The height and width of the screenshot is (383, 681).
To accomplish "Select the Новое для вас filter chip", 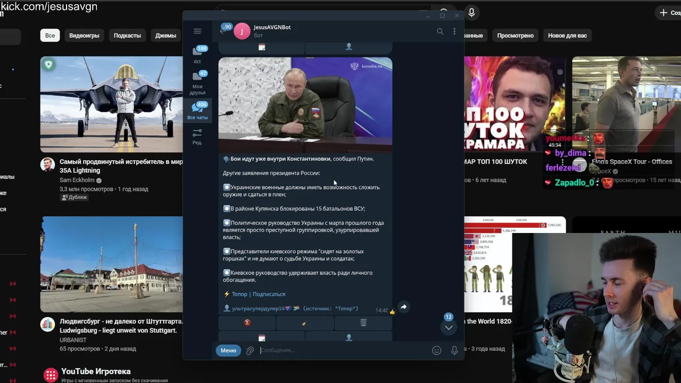I will (567, 36).
